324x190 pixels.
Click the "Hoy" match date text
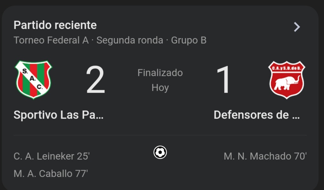click(160, 88)
